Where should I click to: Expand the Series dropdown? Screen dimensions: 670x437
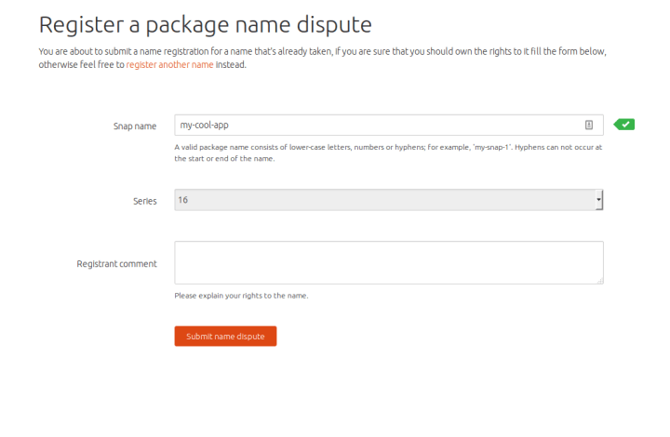[x=389, y=200]
